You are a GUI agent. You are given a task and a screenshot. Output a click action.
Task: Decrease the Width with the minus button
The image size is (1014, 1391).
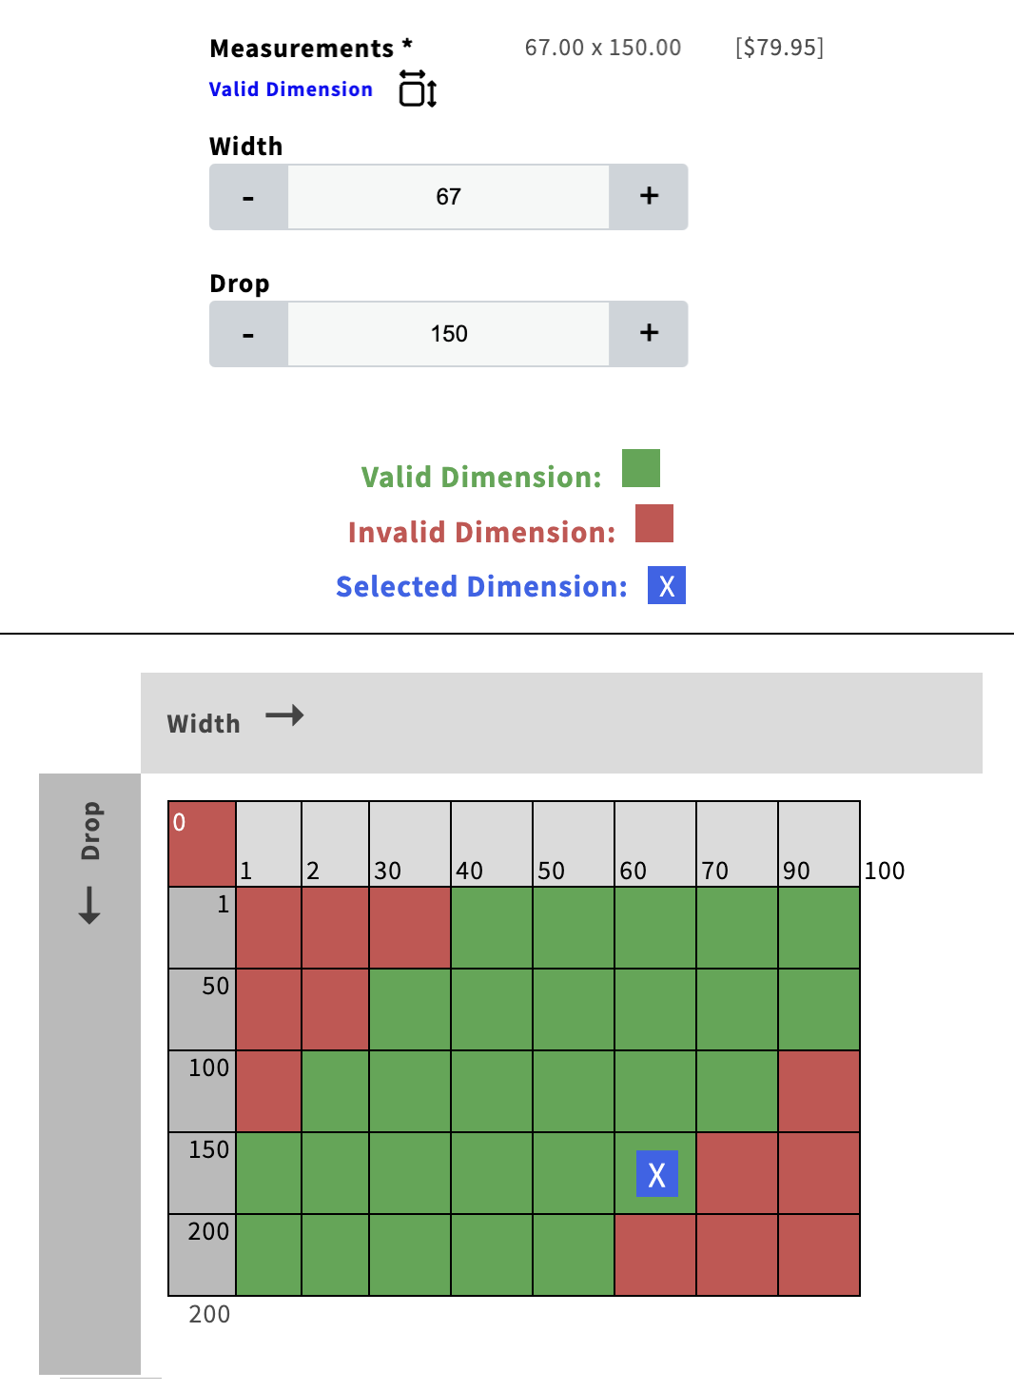248,197
